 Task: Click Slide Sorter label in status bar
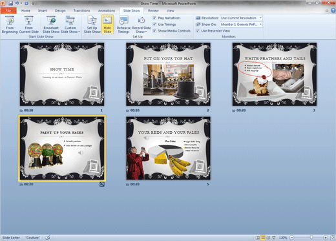coord(11,238)
